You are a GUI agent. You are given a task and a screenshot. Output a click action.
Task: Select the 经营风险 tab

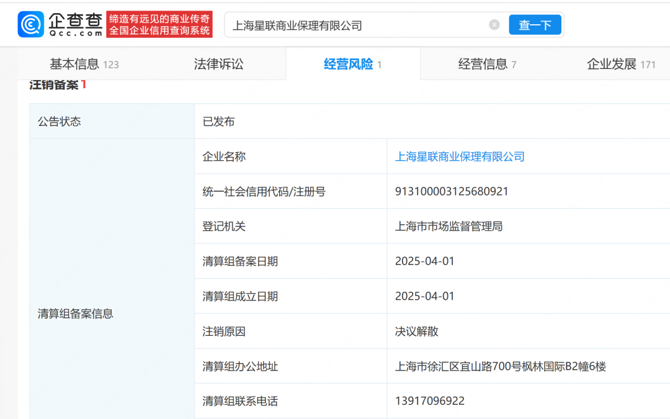pyautogui.click(x=352, y=64)
